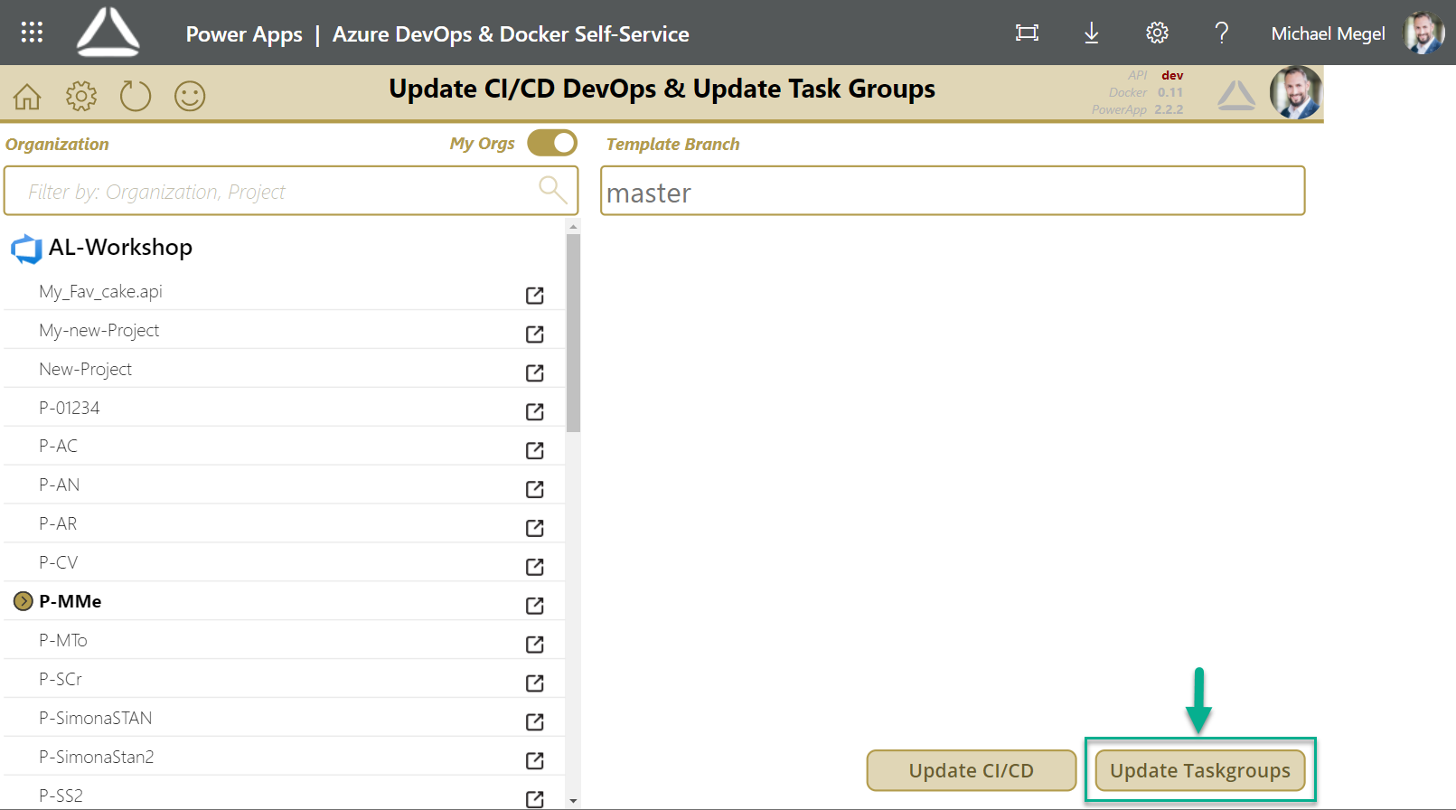Click the Template Branch master field
Image resolution: width=1456 pixels, height=810 pixels.
pos(953,191)
